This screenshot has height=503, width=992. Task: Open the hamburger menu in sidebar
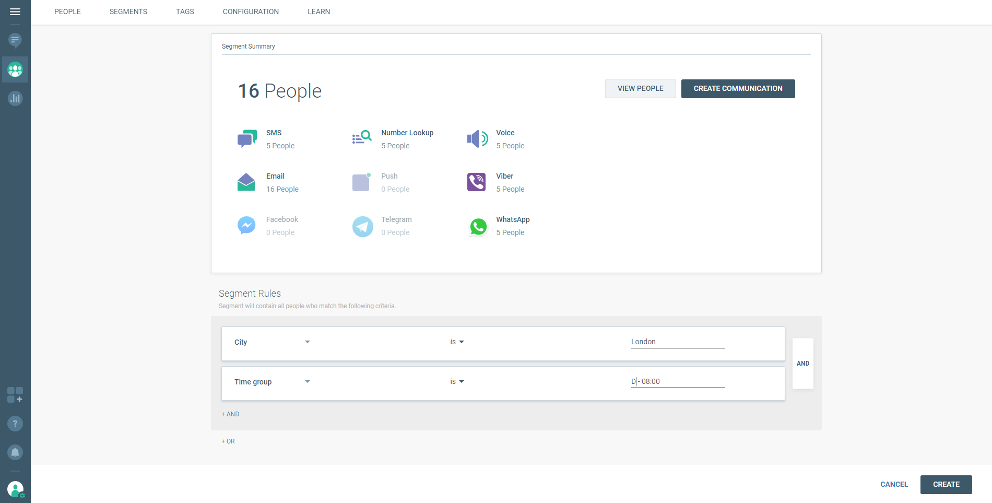tap(15, 11)
